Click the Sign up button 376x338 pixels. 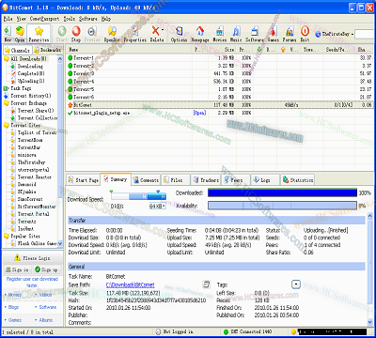46,269
